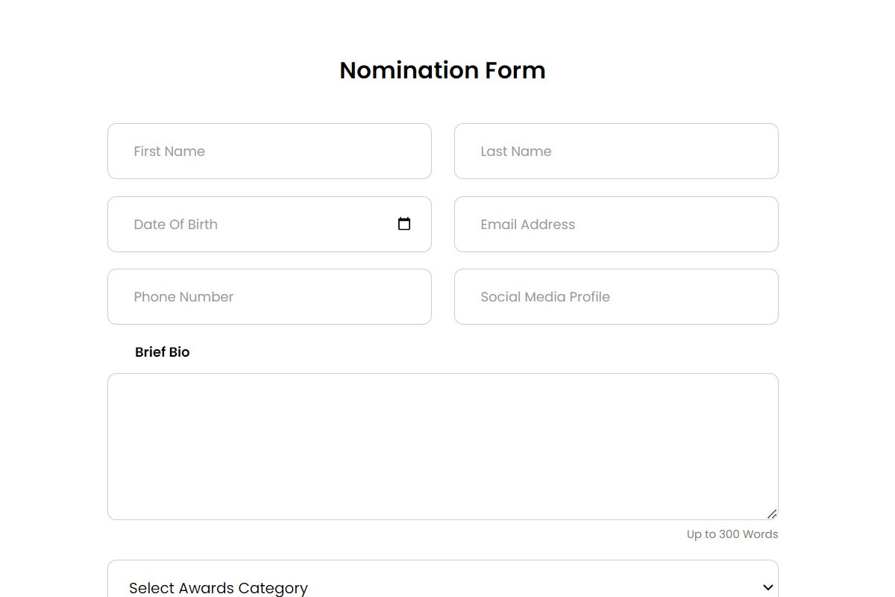
Task: Click inside the Brief Bio text area
Action: pos(443,444)
